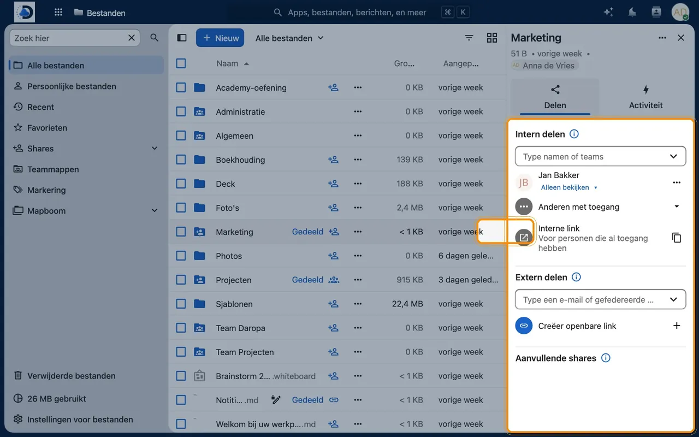Tick the Brainstorm whiteboard checkbox
The height and width of the screenshot is (437, 699).
(181, 376)
